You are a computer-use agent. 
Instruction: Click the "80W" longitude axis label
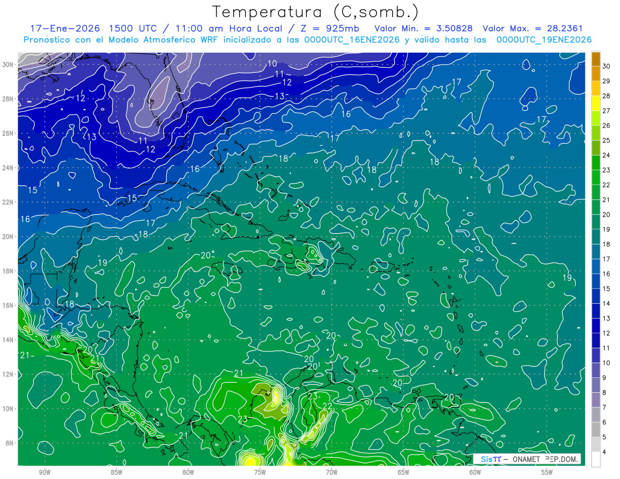coord(188,472)
